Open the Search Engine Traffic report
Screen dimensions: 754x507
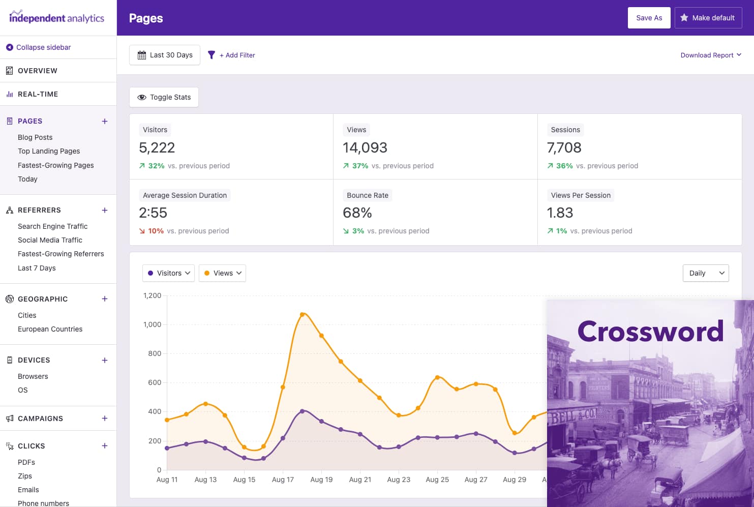52,226
